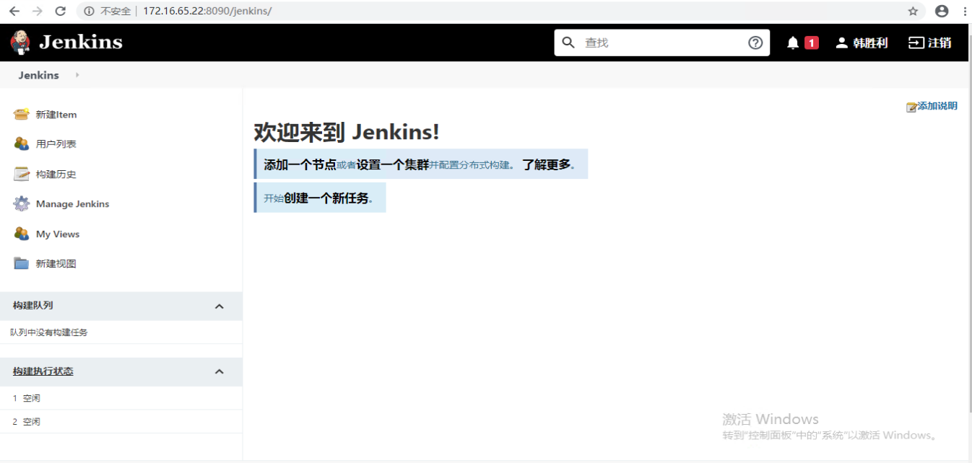The image size is (972, 463).
Task: Click the My Views icon
Action: click(x=22, y=234)
